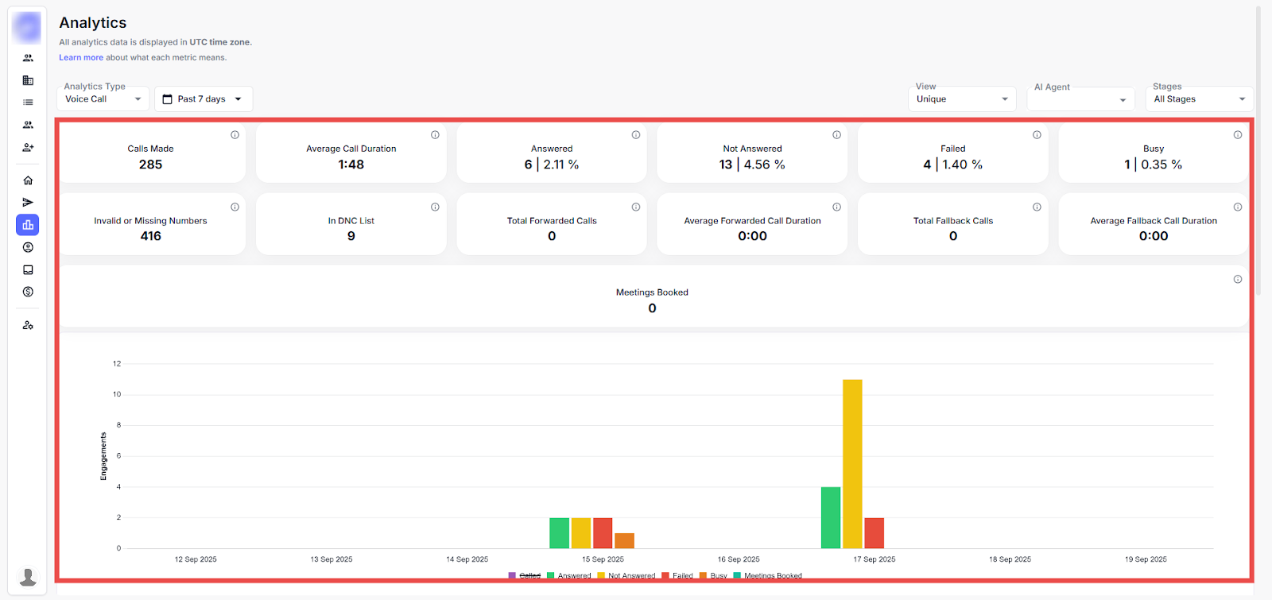Open the Analytics Type Voice Call dropdown

[x=103, y=99]
